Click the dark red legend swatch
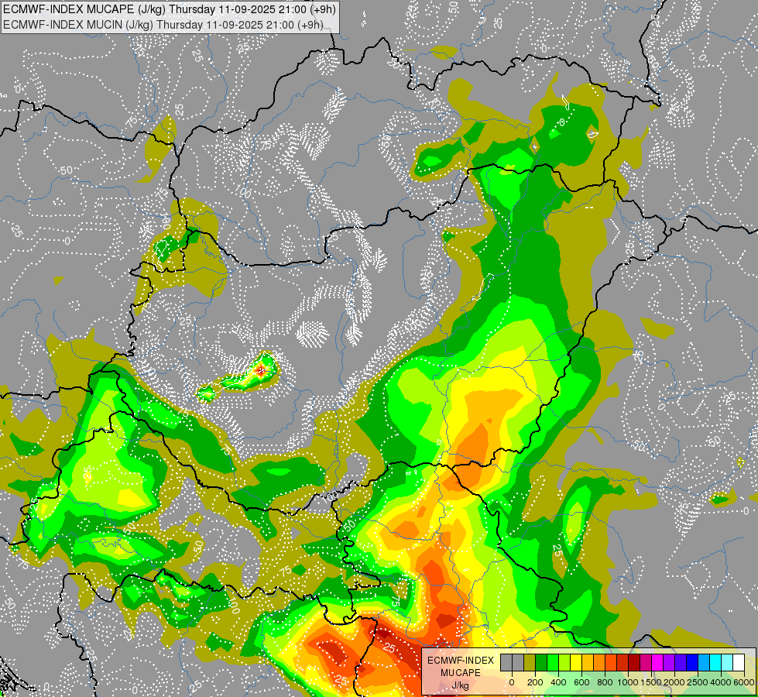 click(x=635, y=663)
